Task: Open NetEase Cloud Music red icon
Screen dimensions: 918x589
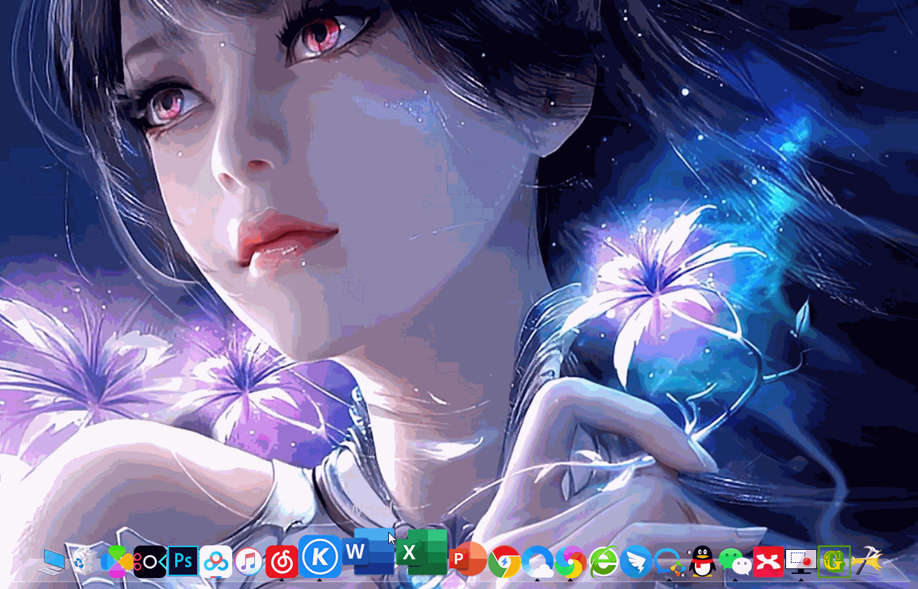Action: pos(282,562)
